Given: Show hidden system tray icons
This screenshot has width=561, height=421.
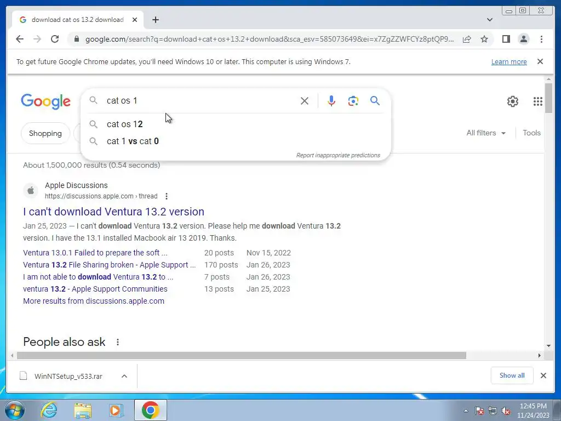Looking at the screenshot, I should click(466, 411).
